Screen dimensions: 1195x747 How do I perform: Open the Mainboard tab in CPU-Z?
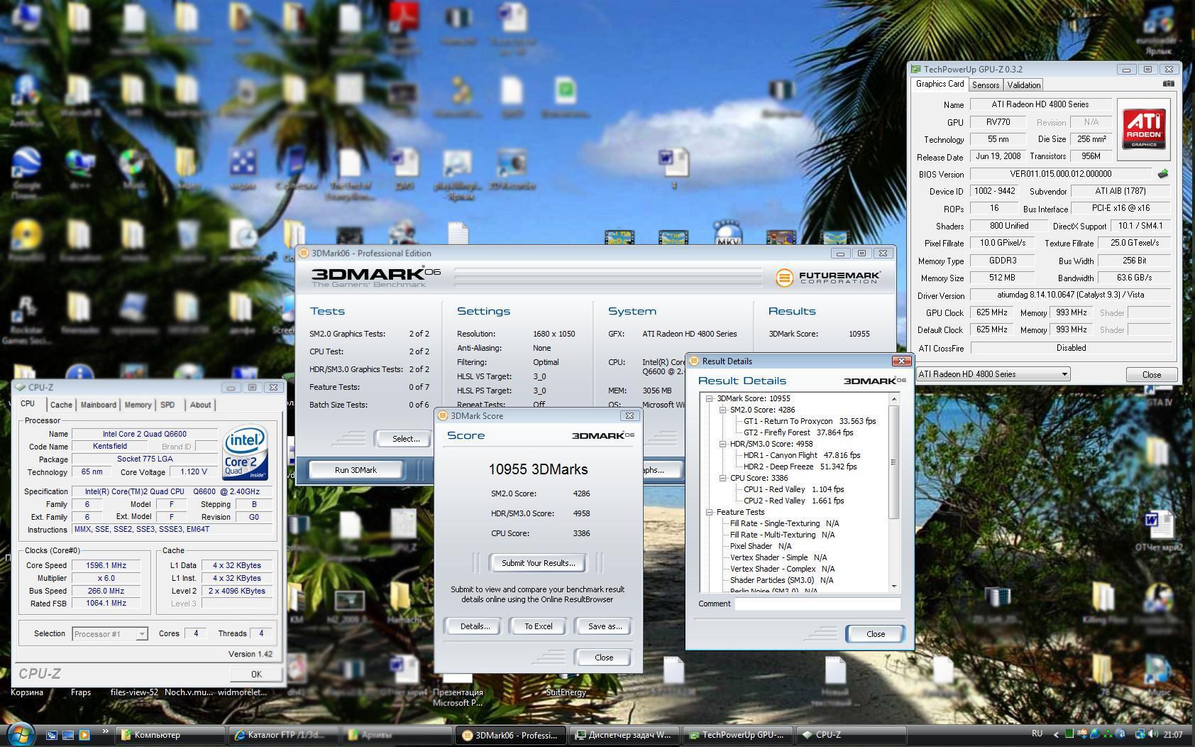tap(98, 405)
